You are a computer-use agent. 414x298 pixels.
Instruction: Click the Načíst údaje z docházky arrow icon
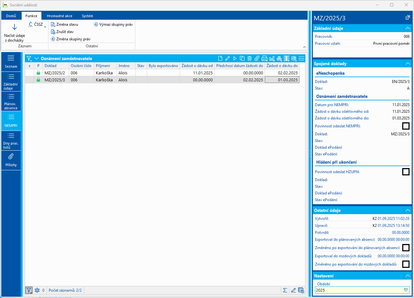(x=14, y=27)
